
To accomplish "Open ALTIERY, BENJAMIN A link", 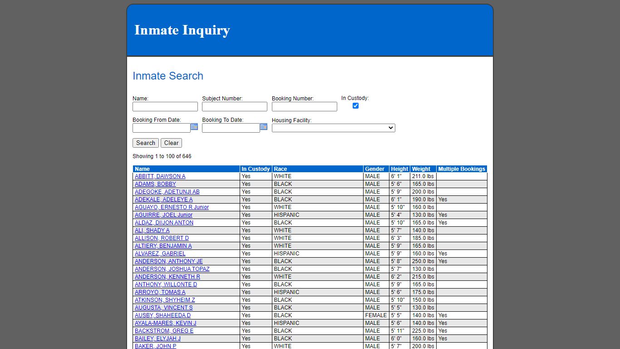I will (x=163, y=246).
